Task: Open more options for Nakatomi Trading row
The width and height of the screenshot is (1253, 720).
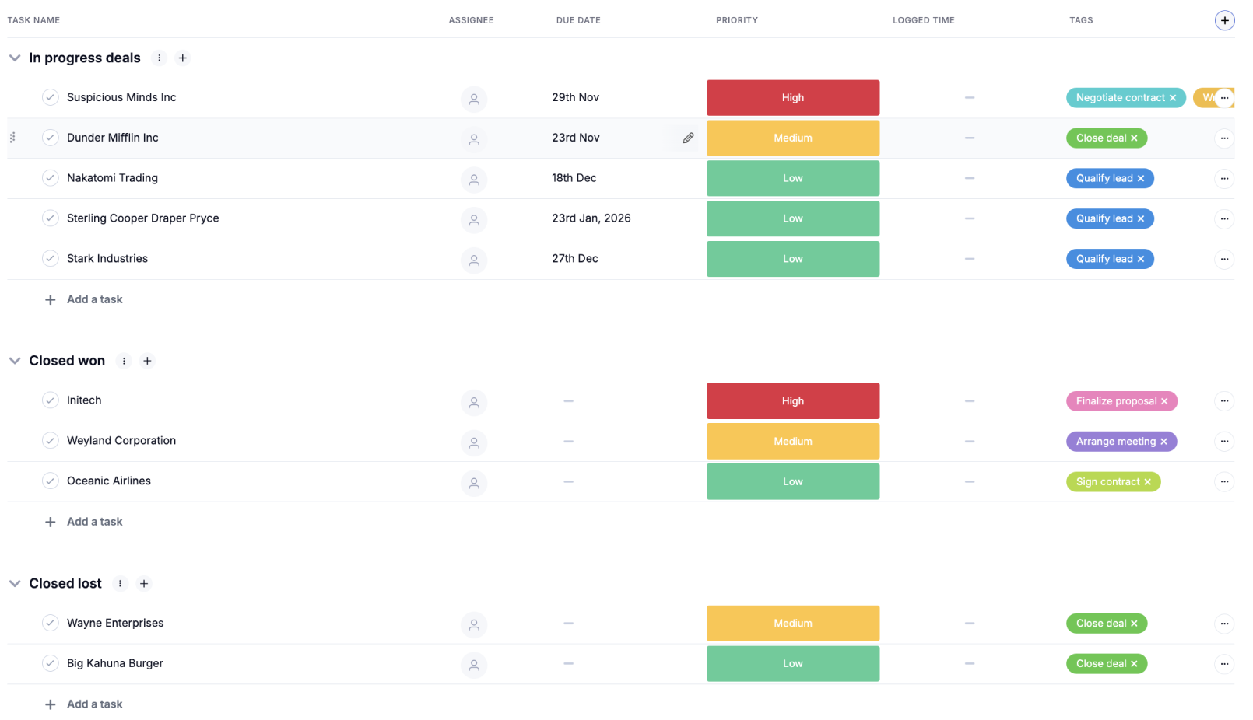Action: [1224, 178]
